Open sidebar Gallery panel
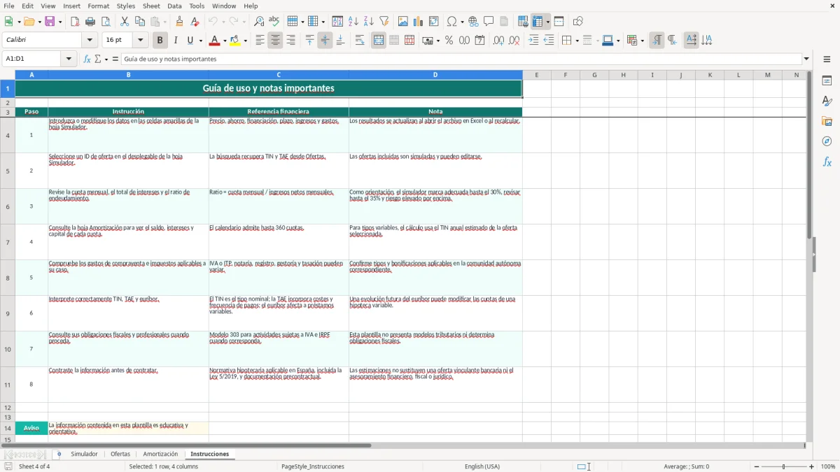 pos(827,121)
